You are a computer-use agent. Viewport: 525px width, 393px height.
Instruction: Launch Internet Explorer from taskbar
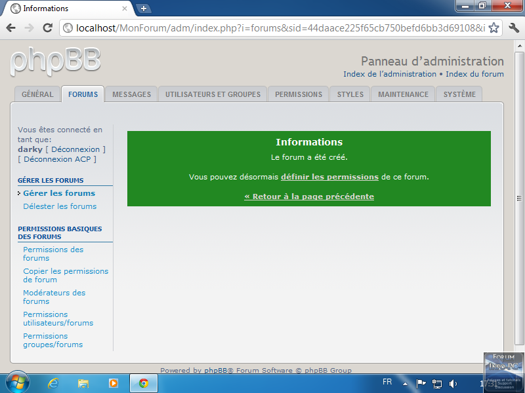53,383
